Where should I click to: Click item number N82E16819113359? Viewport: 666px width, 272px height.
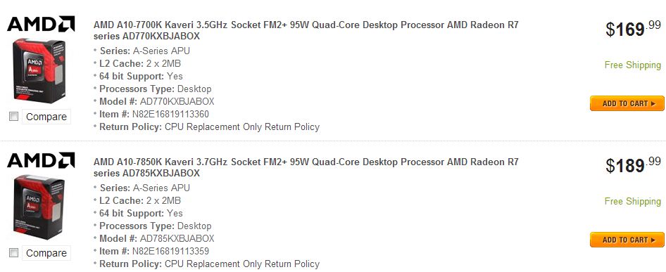tap(170, 251)
